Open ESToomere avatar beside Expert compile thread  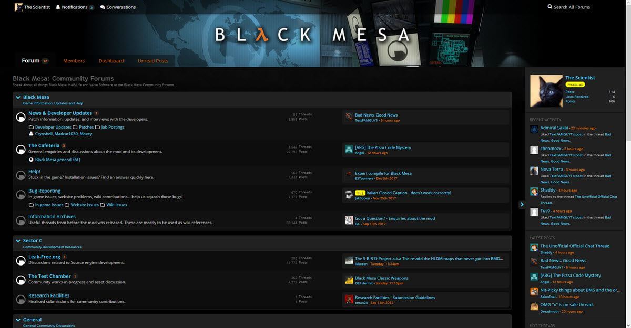[x=349, y=175]
